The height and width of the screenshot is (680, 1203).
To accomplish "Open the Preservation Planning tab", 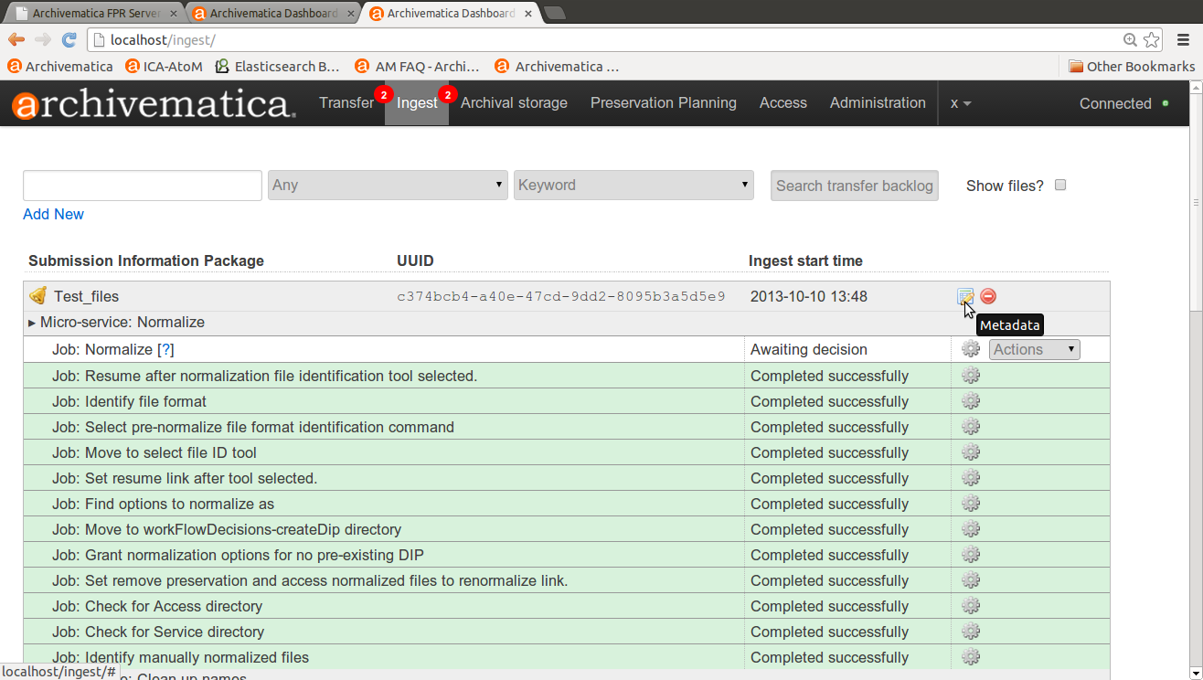I will [x=663, y=103].
